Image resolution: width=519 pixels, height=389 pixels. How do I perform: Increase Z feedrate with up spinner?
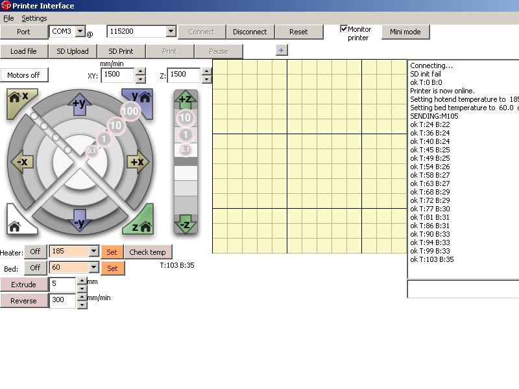[206, 71]
